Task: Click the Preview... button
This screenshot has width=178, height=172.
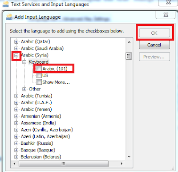Action: (154, 57)
